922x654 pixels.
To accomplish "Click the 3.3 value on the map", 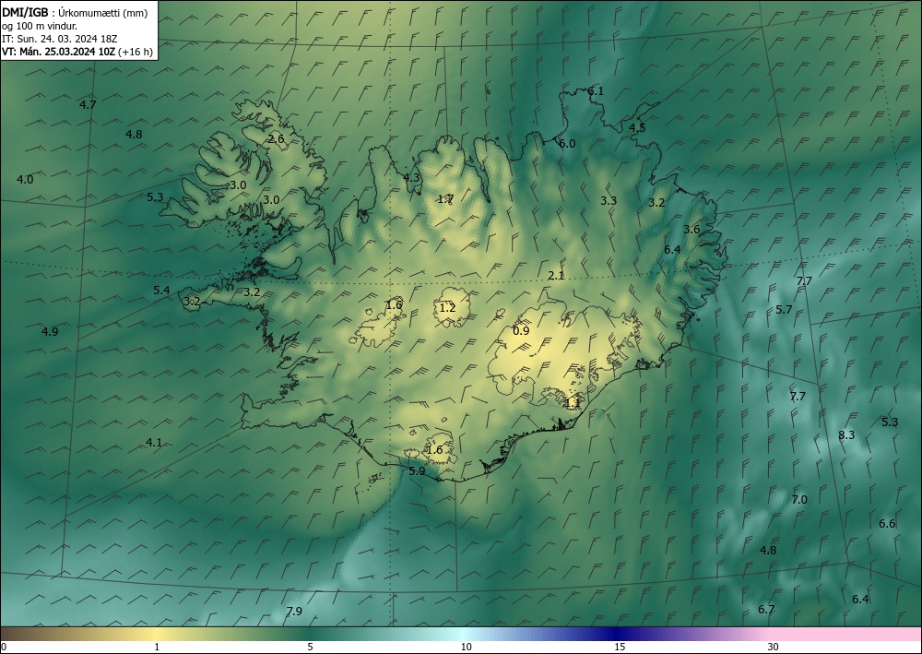I will point(609,200).
